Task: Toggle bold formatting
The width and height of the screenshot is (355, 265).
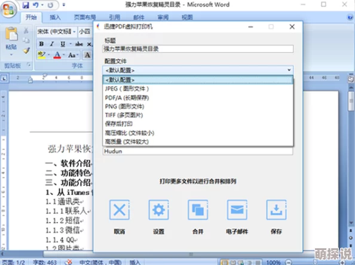Action: pos(41,44)
